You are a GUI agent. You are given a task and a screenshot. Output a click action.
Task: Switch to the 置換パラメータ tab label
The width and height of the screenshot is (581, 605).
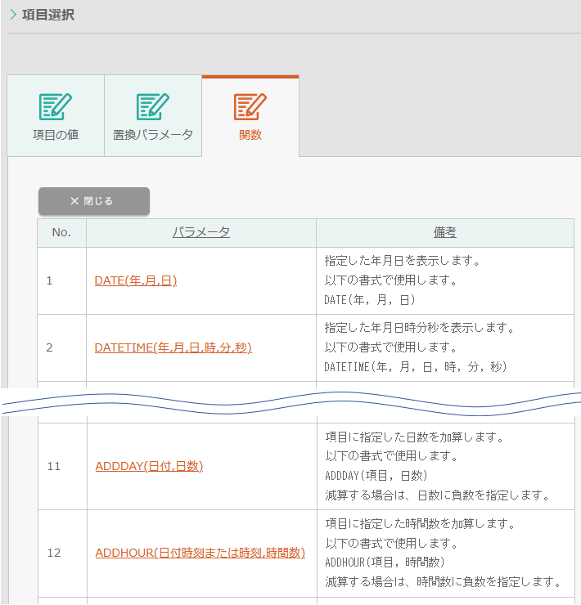pos(152,135)
